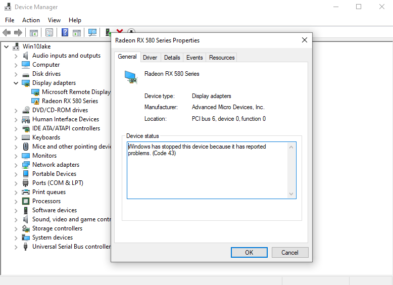Click the Audio inputs and outputs speaker icon
Screen dimensions: 393x285
(26, 56)
